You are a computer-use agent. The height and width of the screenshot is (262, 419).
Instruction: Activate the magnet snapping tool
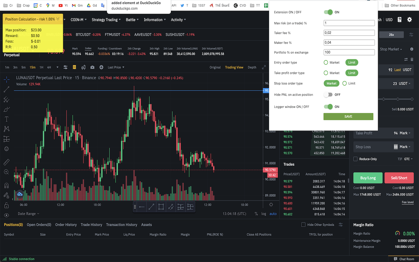(7, 185)
